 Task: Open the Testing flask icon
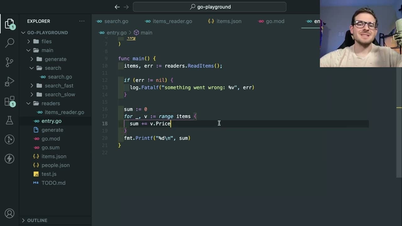pos(9,120)
